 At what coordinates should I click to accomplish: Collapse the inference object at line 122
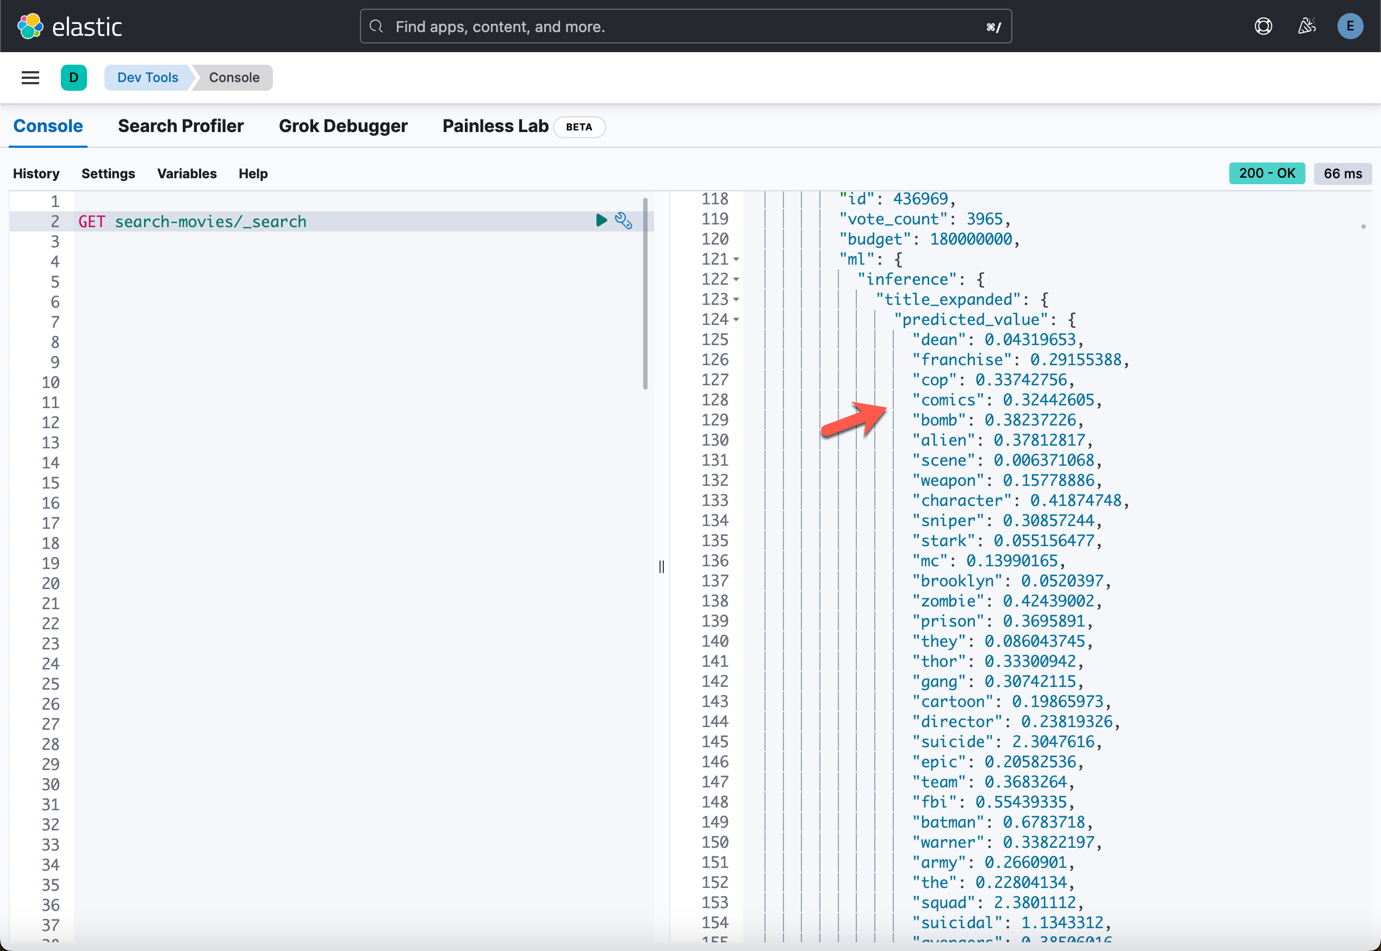(736, 279)
